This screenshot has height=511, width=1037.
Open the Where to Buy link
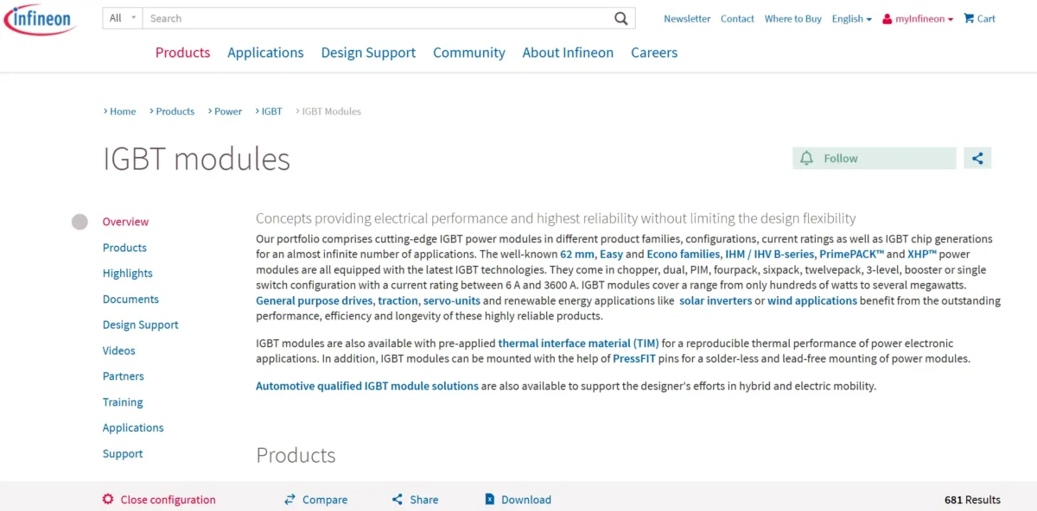click(x=793, y=18)
